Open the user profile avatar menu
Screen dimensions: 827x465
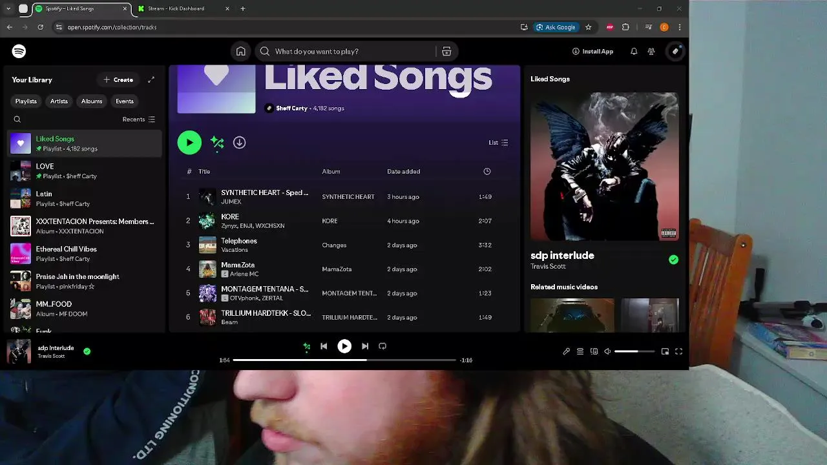pos(675,52)
